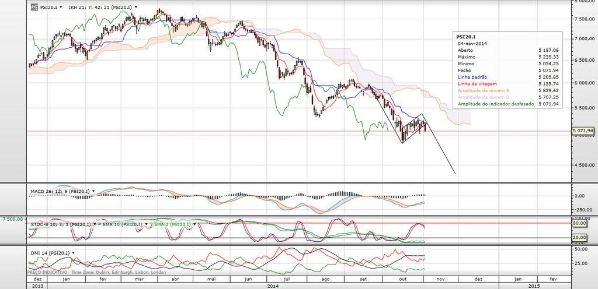Click the Fecho label in the tooltip
The width and height of the screenshot is (598, 289).
pos(463,71)
